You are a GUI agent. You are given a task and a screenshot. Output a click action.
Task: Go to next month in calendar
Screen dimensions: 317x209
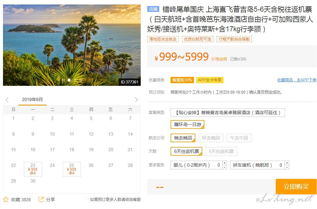click(x=136, y=100)
